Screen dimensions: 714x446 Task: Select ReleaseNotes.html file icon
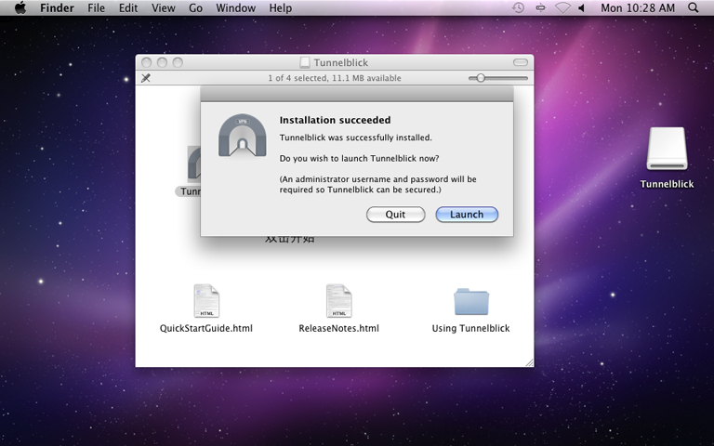[338, 301]
